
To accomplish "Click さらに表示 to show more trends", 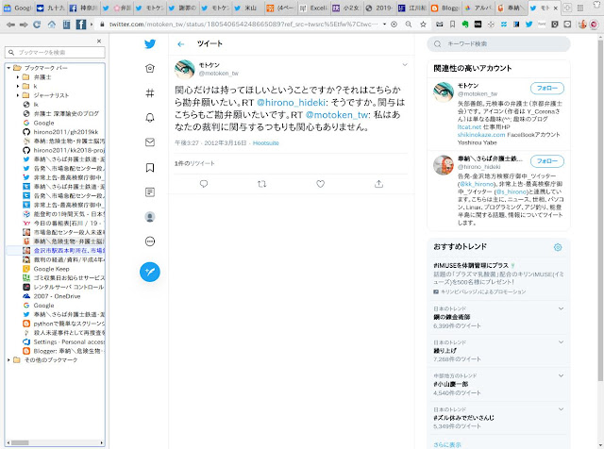I will (x=446, y=445).
